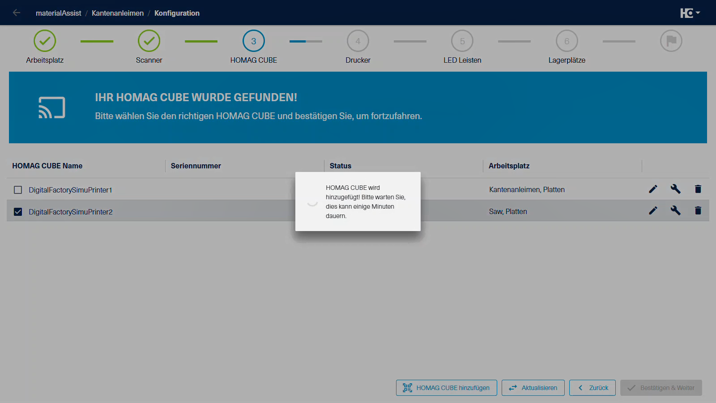The height and width of the screenshot is (403, 716).
Task: Click Bestätigen & Weiter button
Action: pyautogui.click(x=661, y=388)
